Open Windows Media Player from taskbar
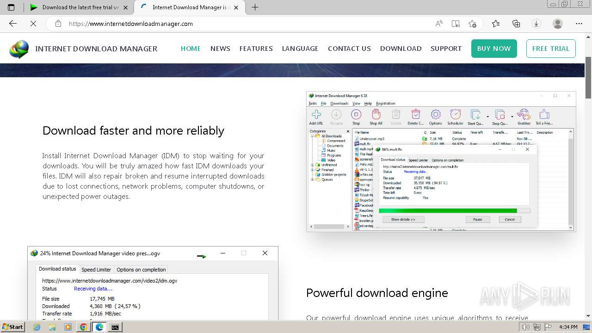Image resolution: width=592 pixels, height=333 pixels. pyautogui.click(x=68, y=327)
